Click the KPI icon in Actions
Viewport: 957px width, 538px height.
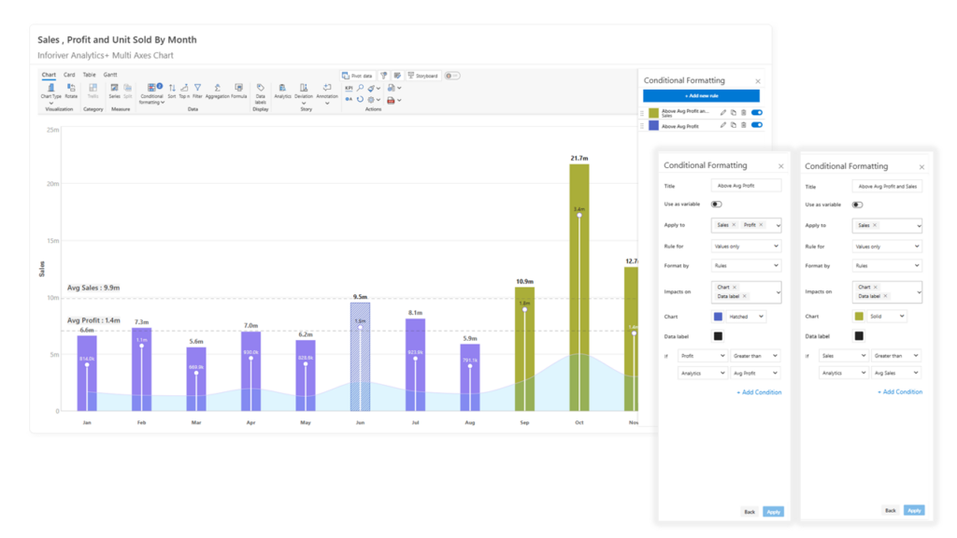click(x=349, y=88)
